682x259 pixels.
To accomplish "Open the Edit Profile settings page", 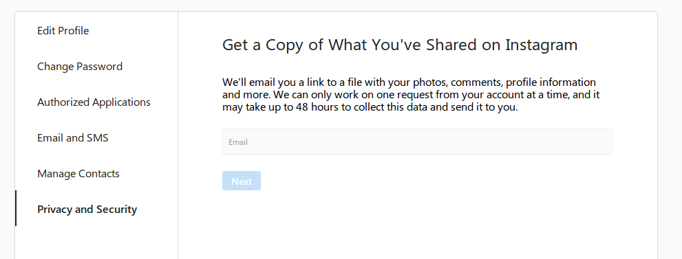I will 63,31.
